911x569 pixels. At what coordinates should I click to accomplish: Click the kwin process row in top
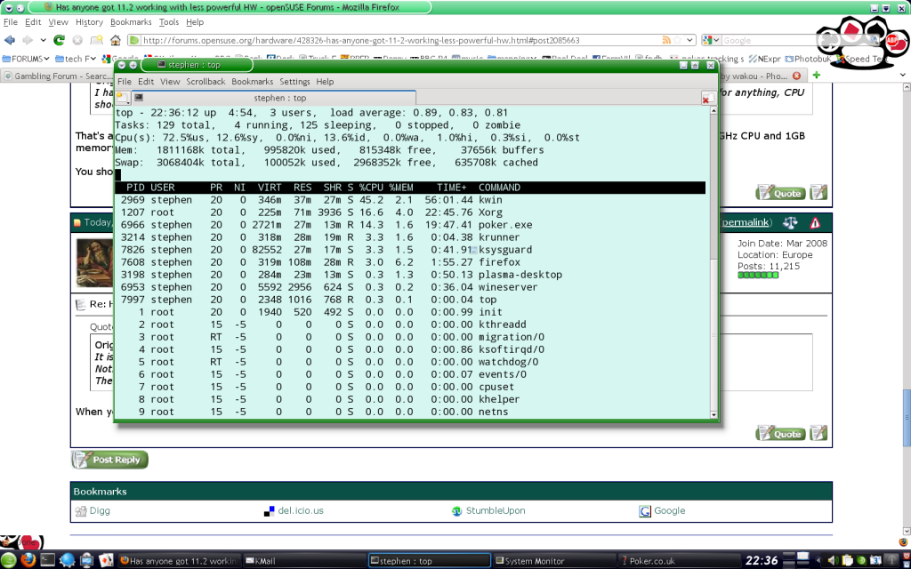tap(410, 200)
